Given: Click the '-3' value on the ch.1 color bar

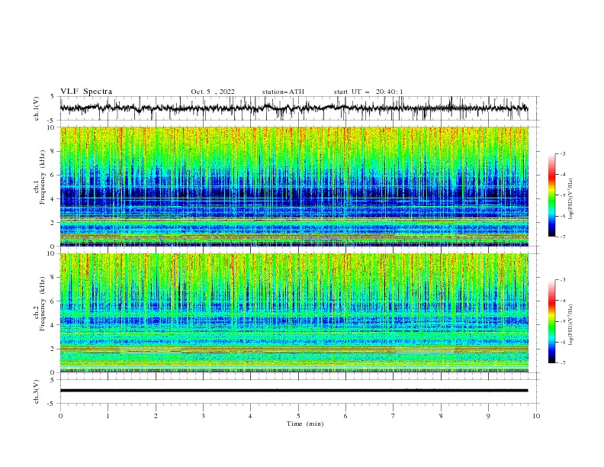Looking at the screenshot, I should [562, 153].
